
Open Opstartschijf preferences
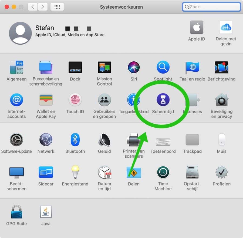point(192,172)
